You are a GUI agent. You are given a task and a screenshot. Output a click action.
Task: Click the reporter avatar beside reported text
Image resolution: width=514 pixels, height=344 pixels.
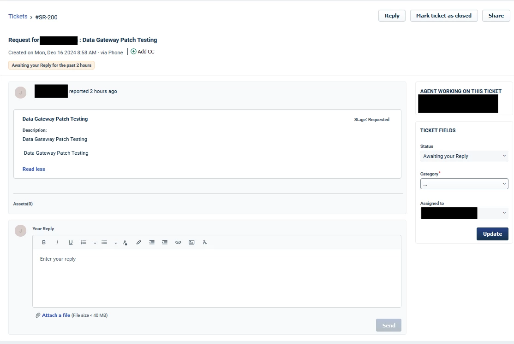pos(20,93)
